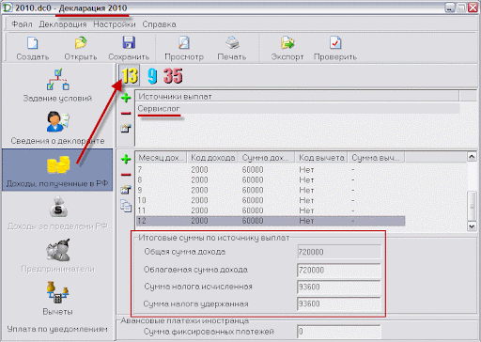Click the Сумма налога исчисленная field
This screenshot has width=481, height=342.
[x=339, y=287]
